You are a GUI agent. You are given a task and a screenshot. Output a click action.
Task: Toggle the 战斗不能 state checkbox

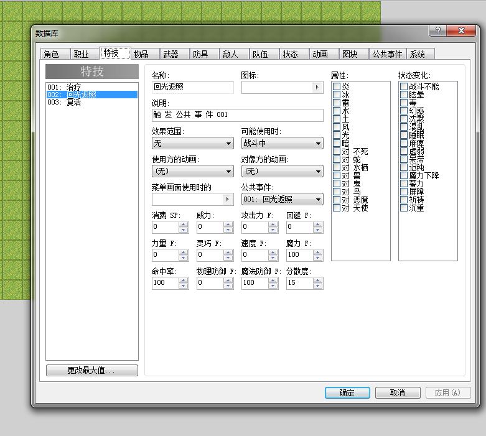tap(404, 86)
